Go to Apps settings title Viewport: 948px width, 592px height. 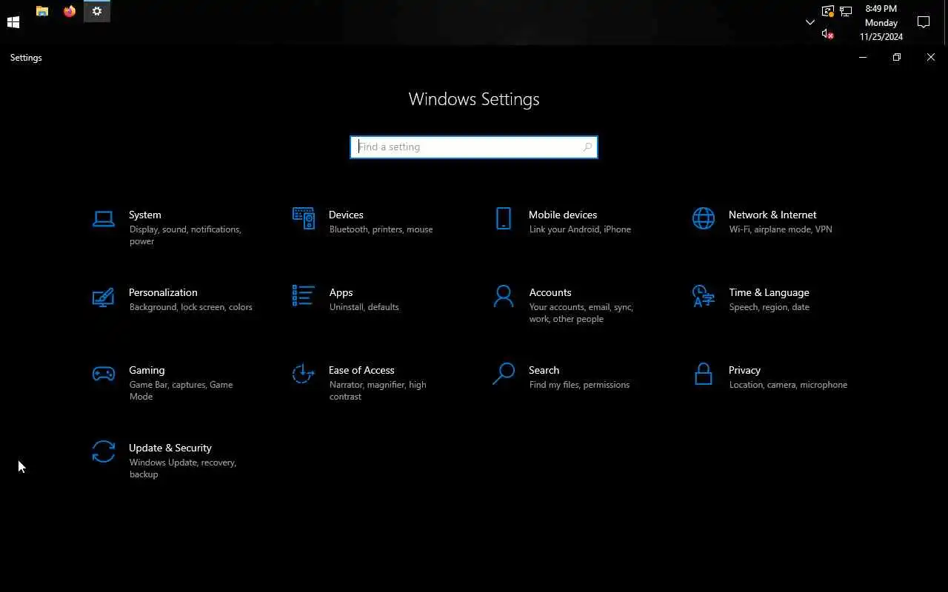click(x=341, y=292)
